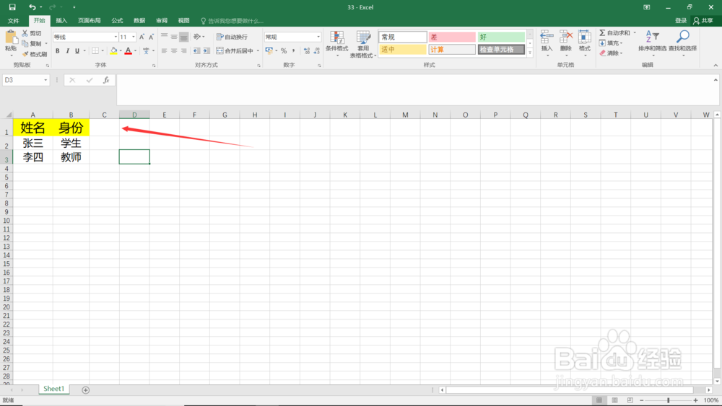Expand the formula bar
The image size is (722, 406).
716,80
